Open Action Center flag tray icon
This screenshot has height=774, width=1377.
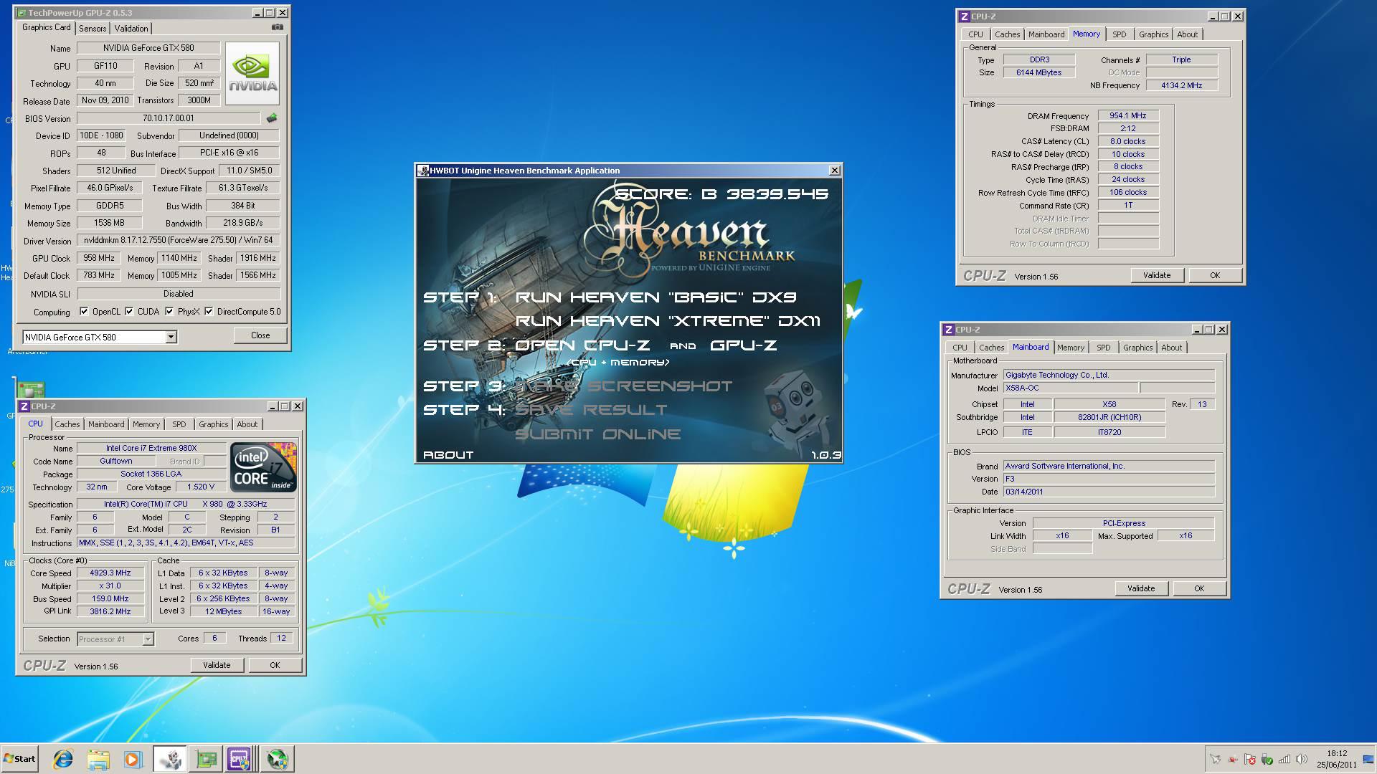coord(1250,759)
